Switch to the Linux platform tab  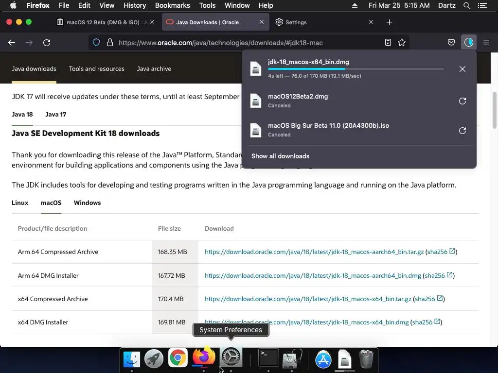click(19, 203)
